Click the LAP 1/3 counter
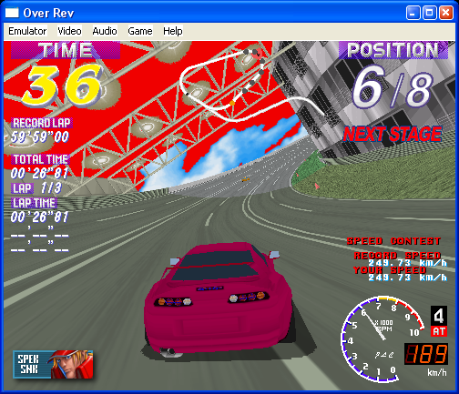This screenshot has height=394, width=459. pyautogui.click(x=36, y=188)
